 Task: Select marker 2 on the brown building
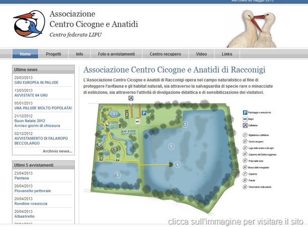pos(127,115)
